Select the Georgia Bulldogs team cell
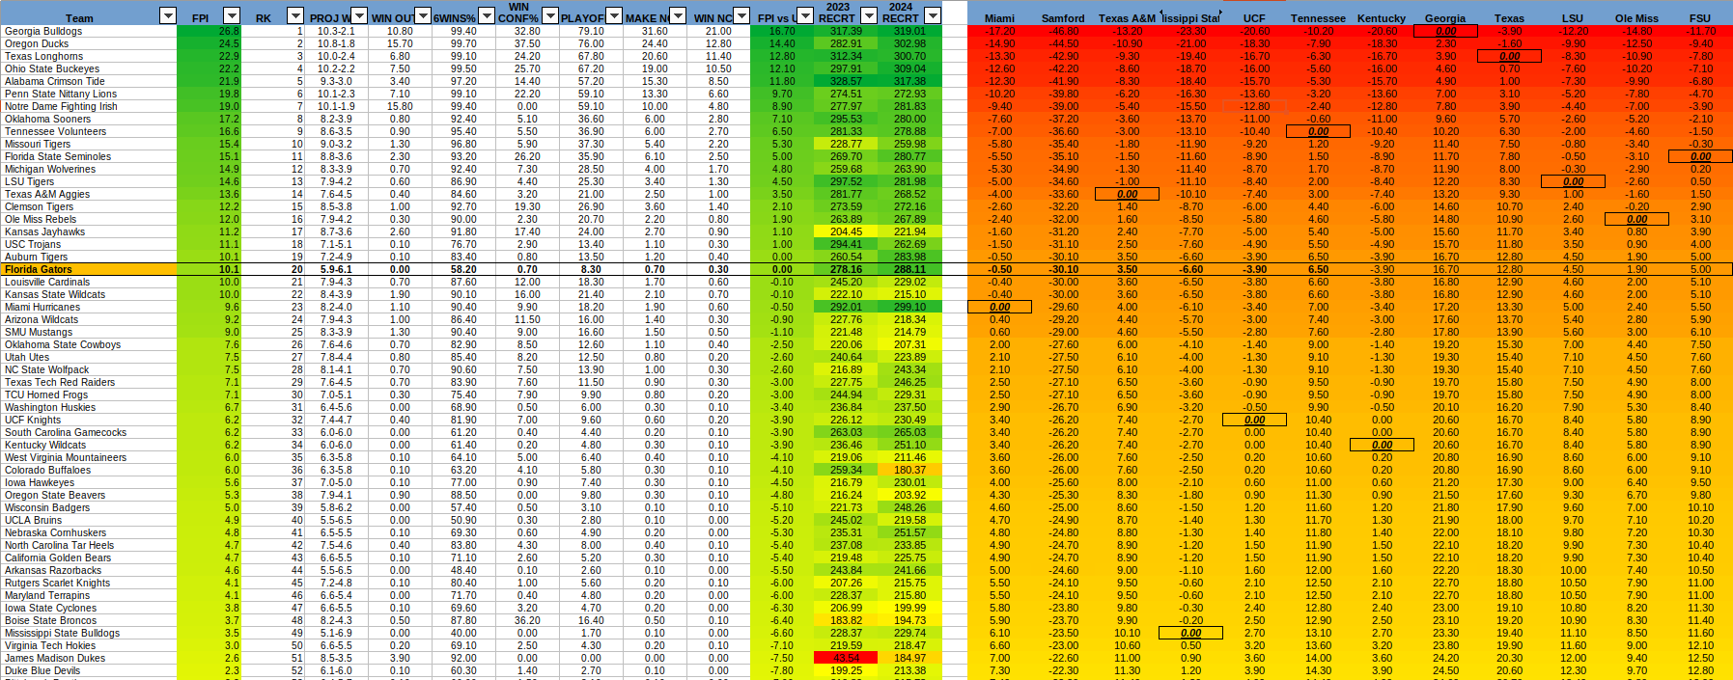The width and height of the screenshot is (1733, 680). coord(89,31)
